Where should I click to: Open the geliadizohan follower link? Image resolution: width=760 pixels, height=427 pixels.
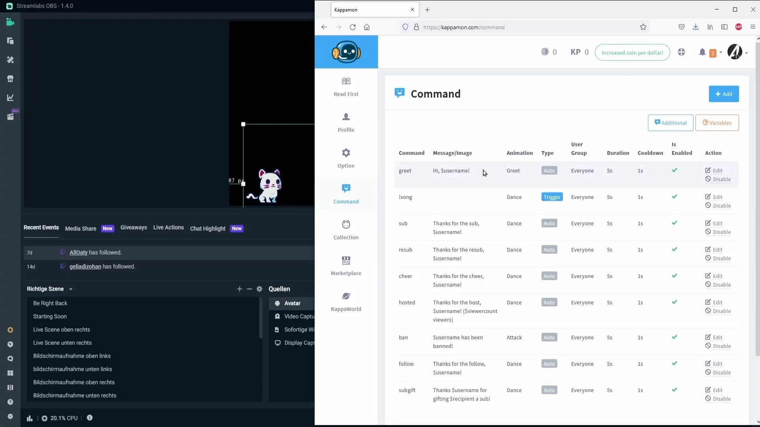(x=85, y=267)
